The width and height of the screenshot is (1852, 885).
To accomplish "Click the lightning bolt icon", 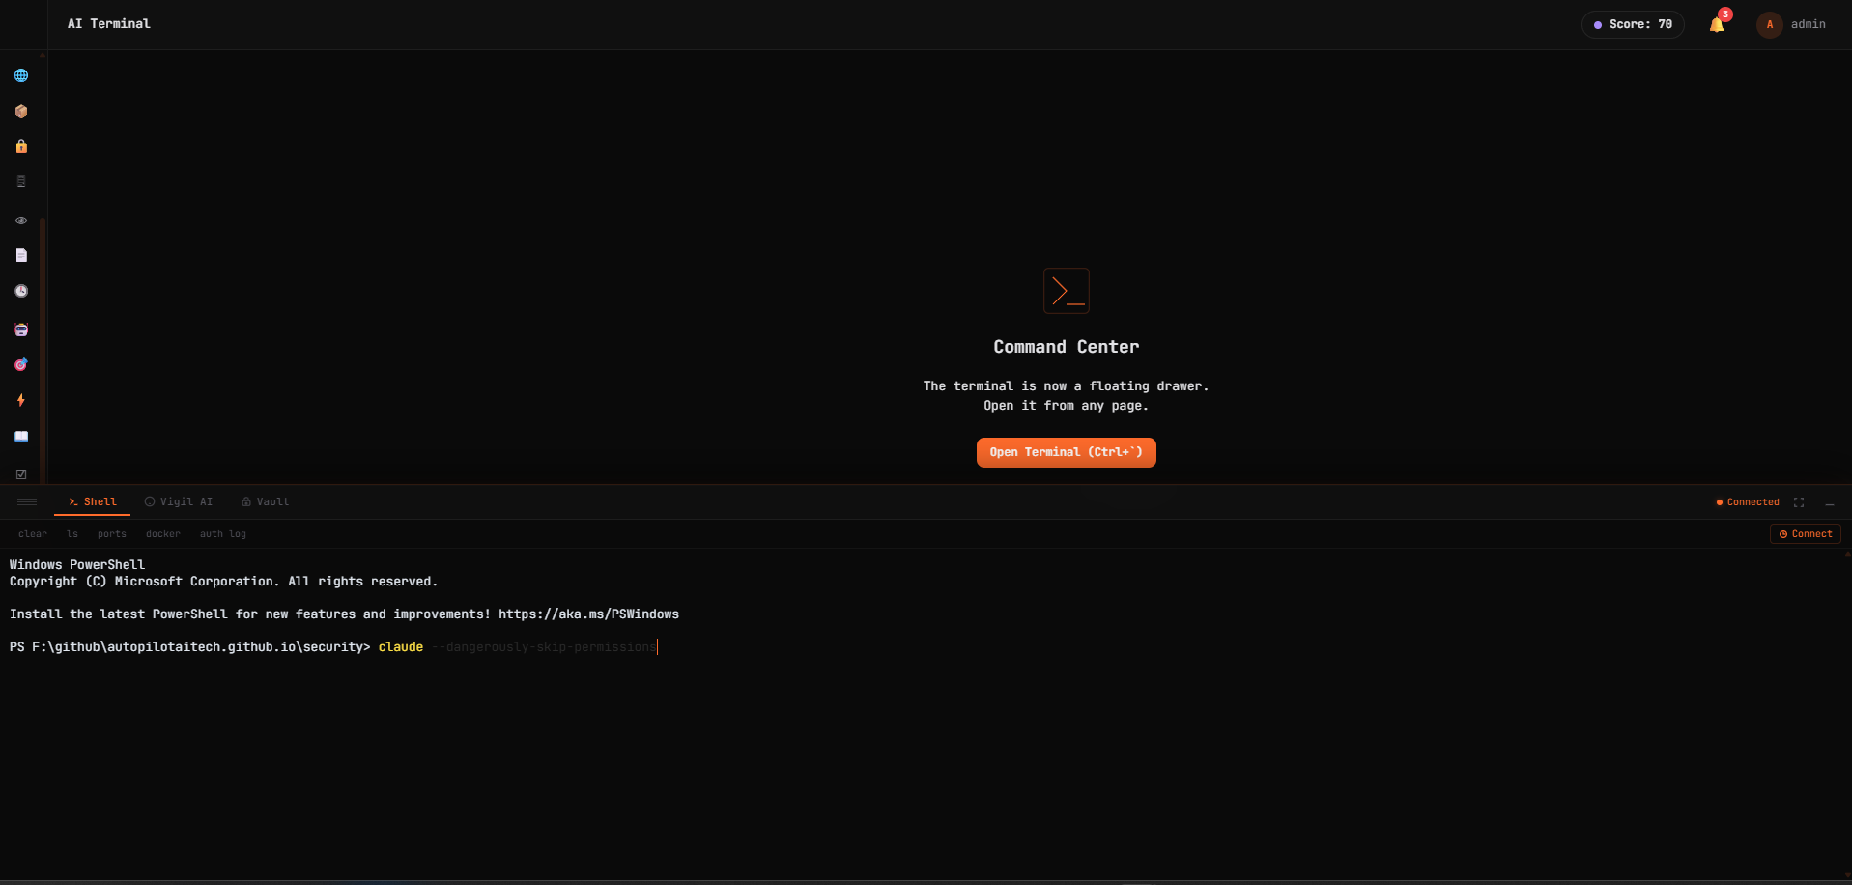I will [x=20, y=400].
